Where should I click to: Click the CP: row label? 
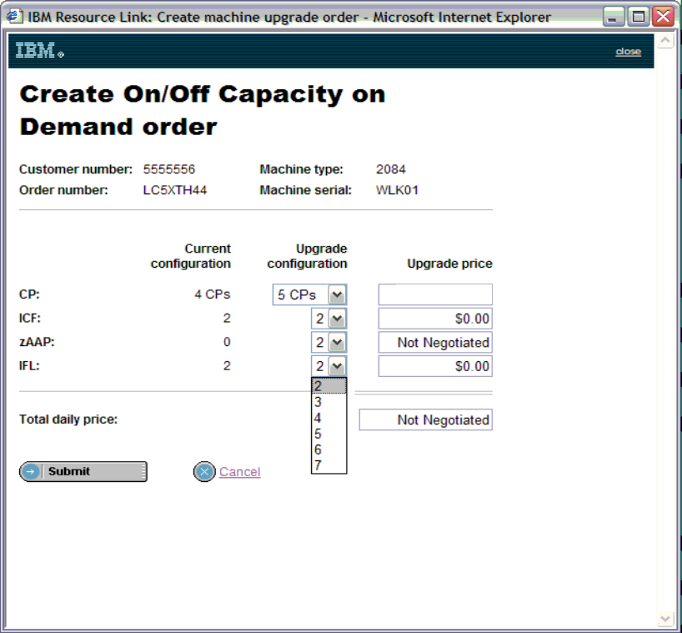29,294
